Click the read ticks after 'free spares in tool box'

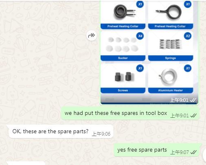click(x=193, y=116)
